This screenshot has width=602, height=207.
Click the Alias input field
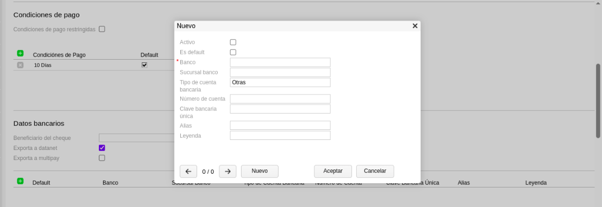point(280,125)
